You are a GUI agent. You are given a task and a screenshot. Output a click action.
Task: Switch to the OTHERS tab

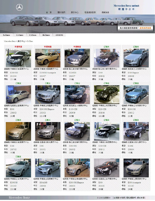tap(59, 35)
